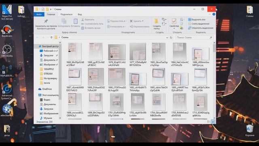Select STREAM folder in sidebar
259x146 pixels.
(47, 74)
